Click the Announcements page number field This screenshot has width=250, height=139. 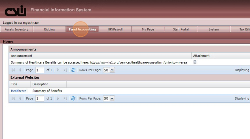coord(40,70)
